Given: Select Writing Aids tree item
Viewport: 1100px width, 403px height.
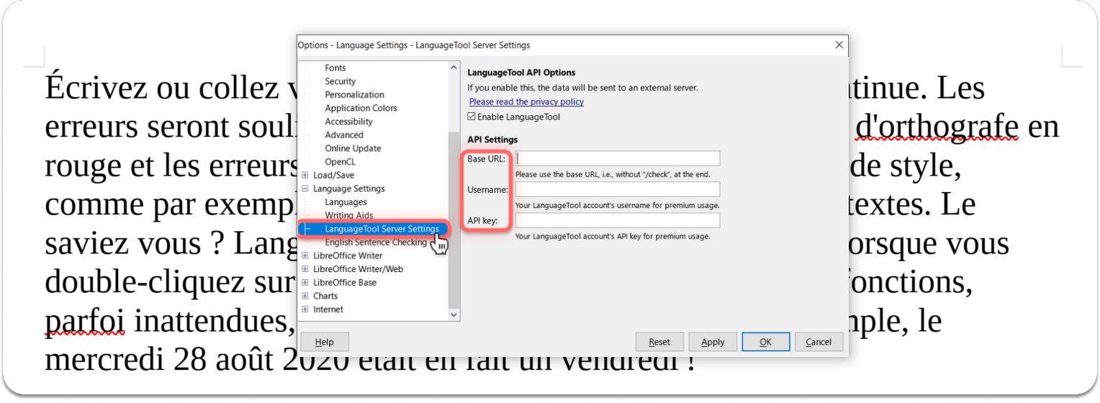Looking at the screenshot, I should [349, 215].
